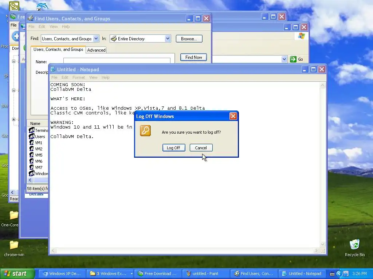The image size is (373, 279).
Task: Click address bar dropdown arrow in Explorer window
Action: click(x=284, y=59)
